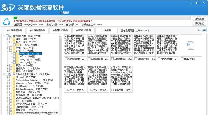The height and width of the screenshot is (115, 208).
Task: Collapse the 照片 tree node
Action: (x=7, y=42)
